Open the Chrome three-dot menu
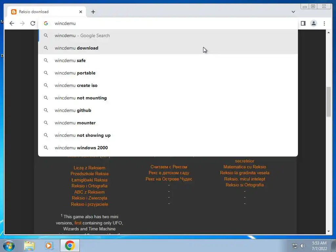This screenshot has height=252, width=336. click(324, 23)
